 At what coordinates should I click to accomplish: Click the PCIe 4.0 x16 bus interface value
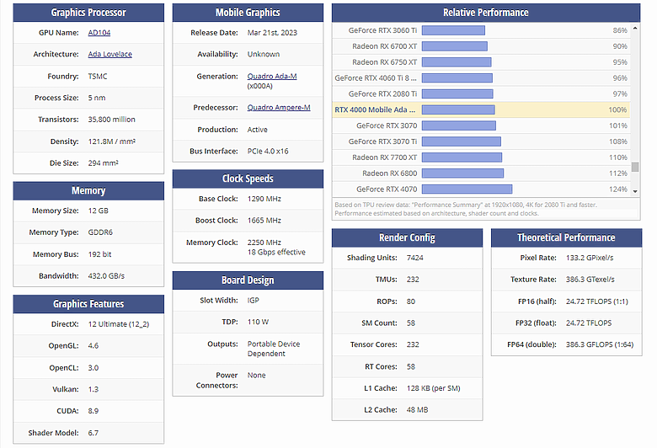[x=268, y=151]
